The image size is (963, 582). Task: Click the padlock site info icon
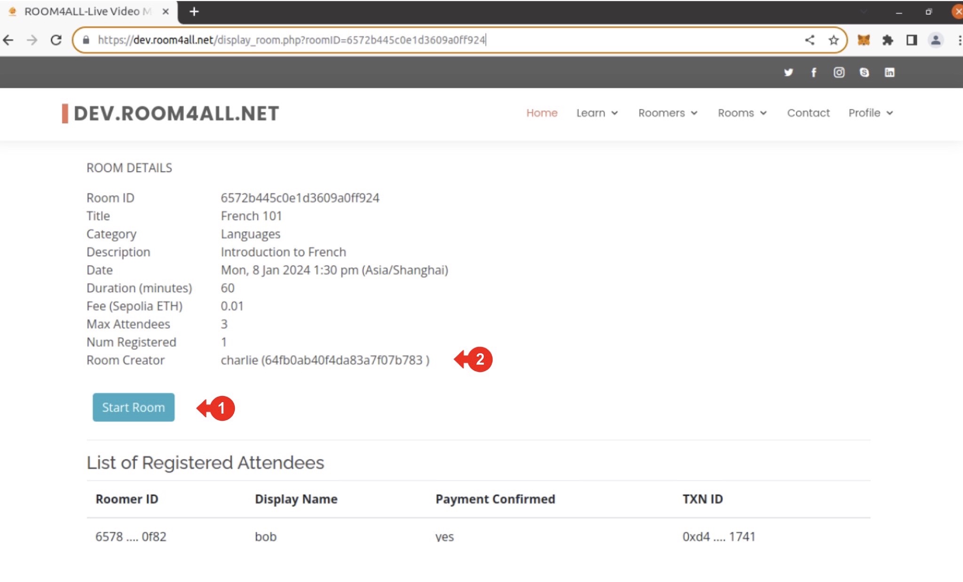(86, 40)
